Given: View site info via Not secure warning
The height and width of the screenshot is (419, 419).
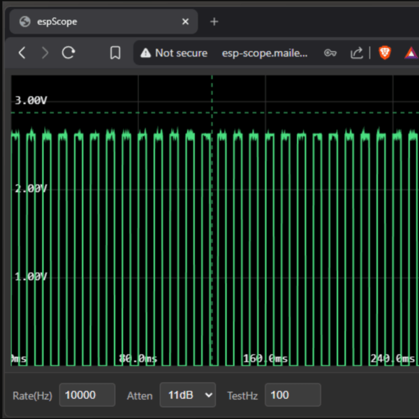Looking at the screenshot, I should [174, 53].
